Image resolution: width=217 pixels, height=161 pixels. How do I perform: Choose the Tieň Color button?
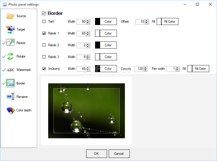108,22
